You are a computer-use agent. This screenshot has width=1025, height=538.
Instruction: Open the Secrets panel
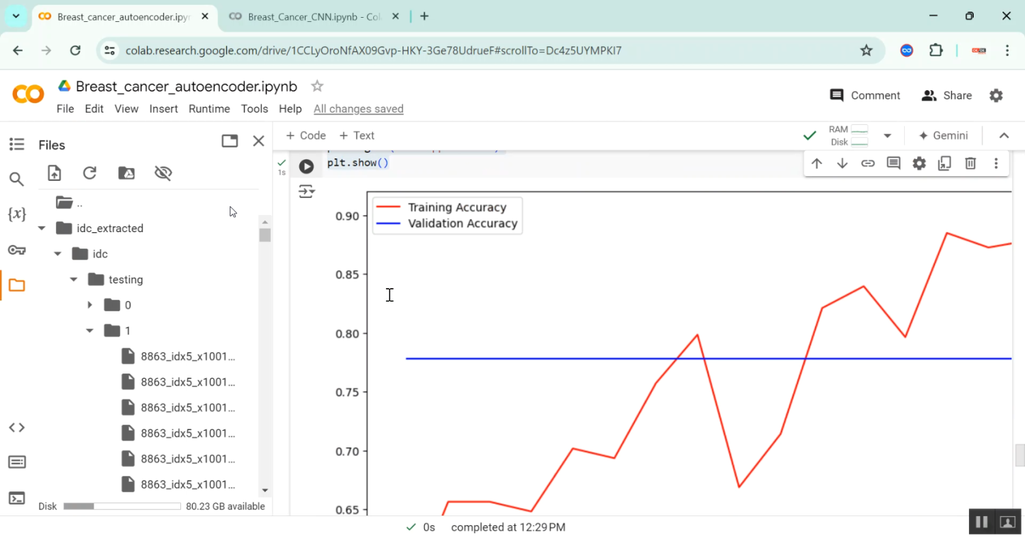click(16, 249)
